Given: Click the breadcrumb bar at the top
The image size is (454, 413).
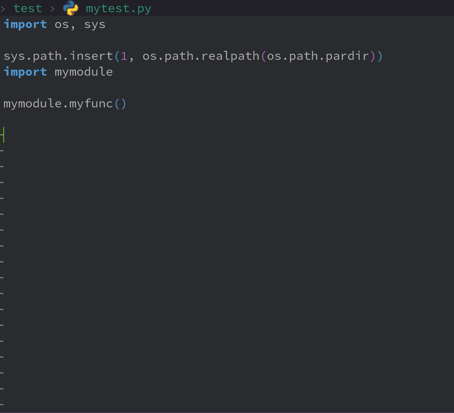Looking at the screenshot, I should tap(227, 8).
